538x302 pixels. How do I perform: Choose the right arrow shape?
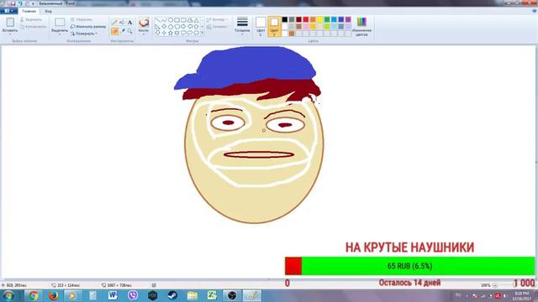coord(183,26)
